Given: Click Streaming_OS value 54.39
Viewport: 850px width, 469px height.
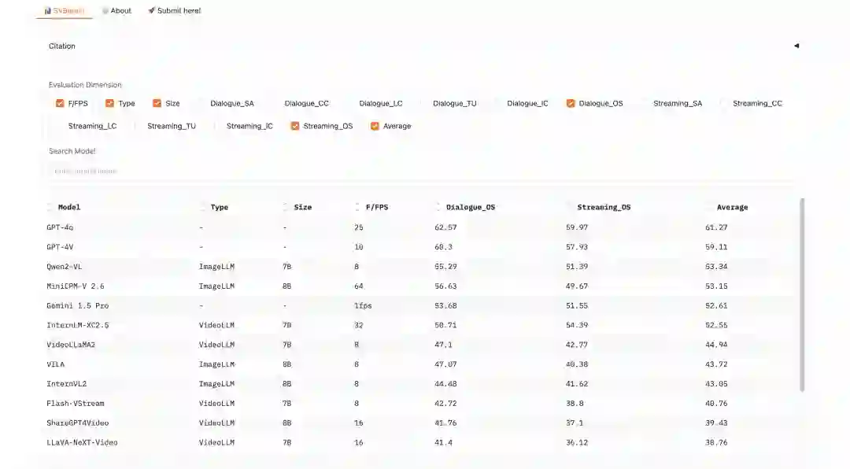Looking at the screenshot, I should click(x=577, y=325).
